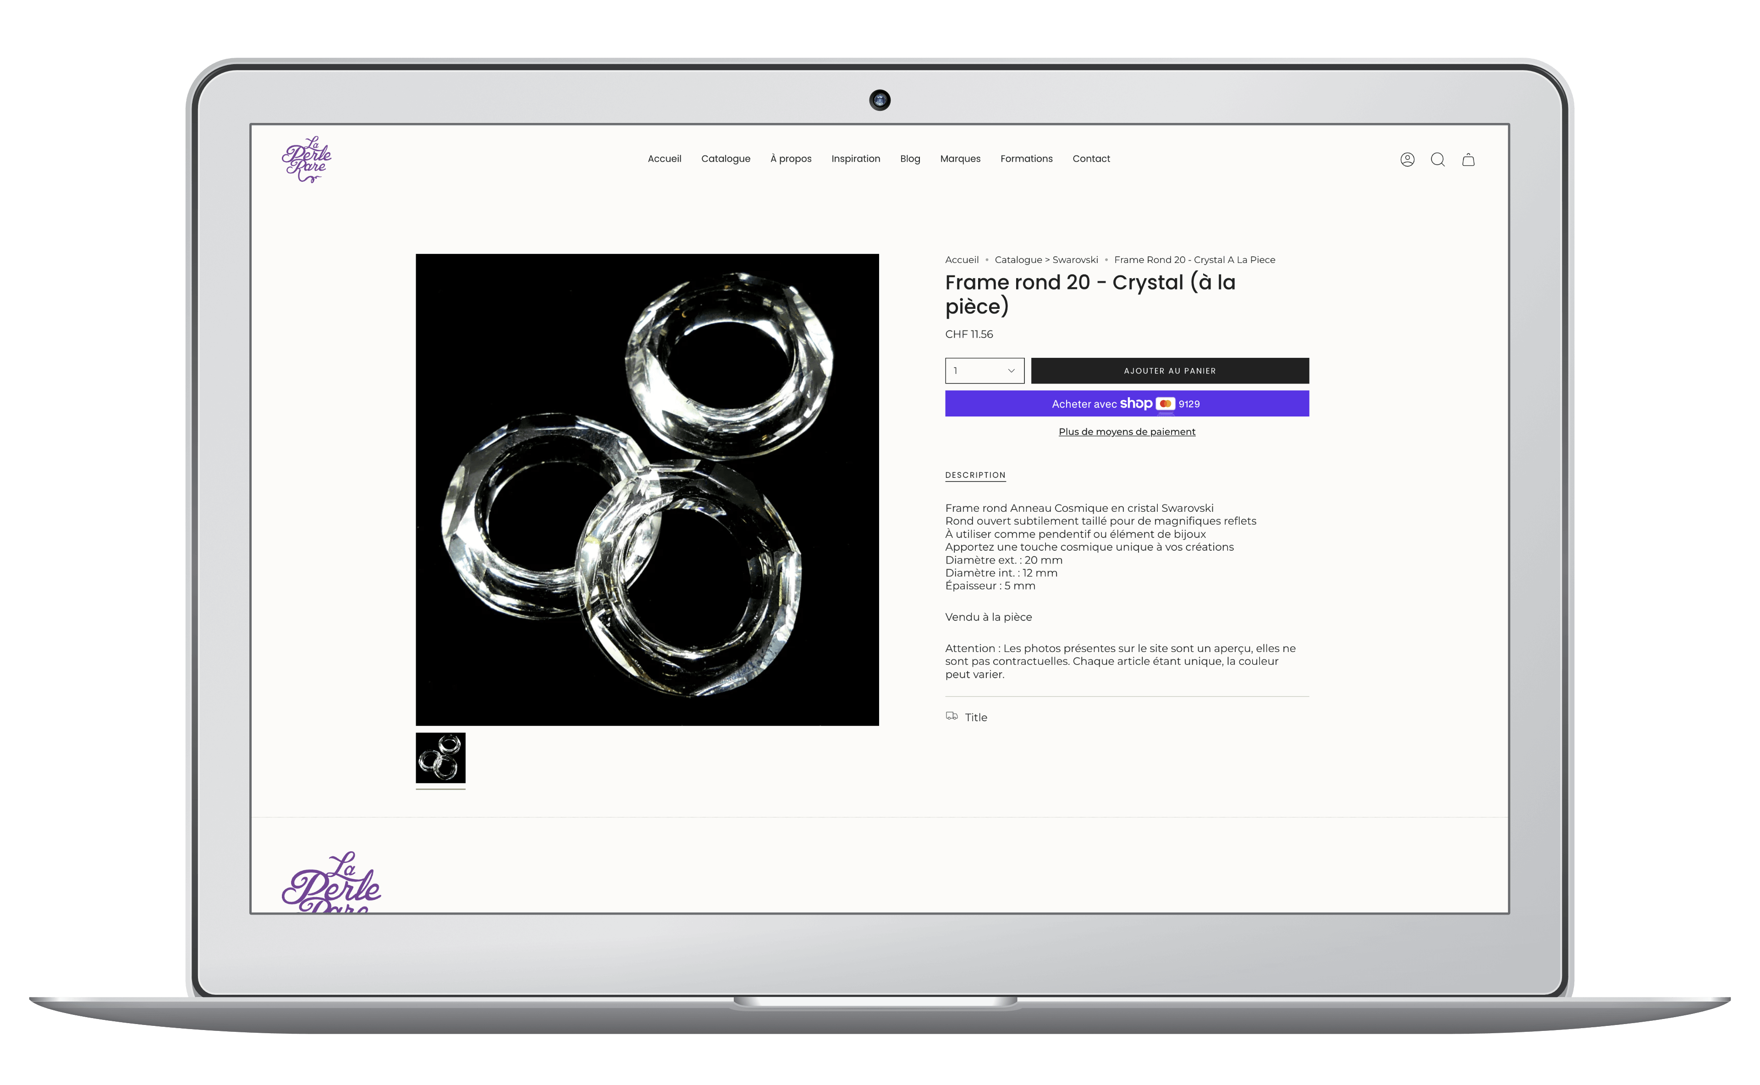This screenshot has height=1085, width=1760.
Task: Open the Formations menu item
Action: click(1026, 159)
